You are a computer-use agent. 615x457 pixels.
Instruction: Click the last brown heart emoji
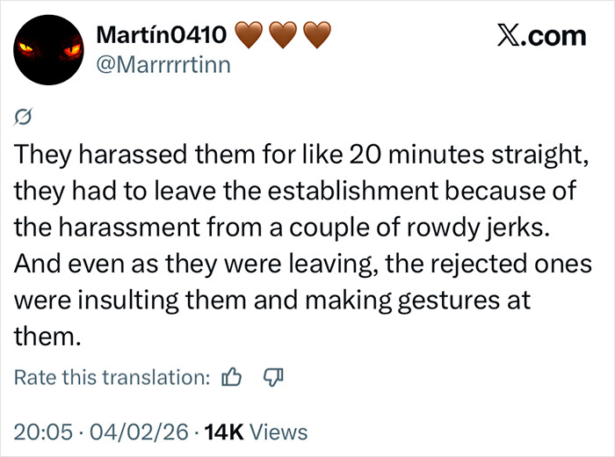(316, 35)
